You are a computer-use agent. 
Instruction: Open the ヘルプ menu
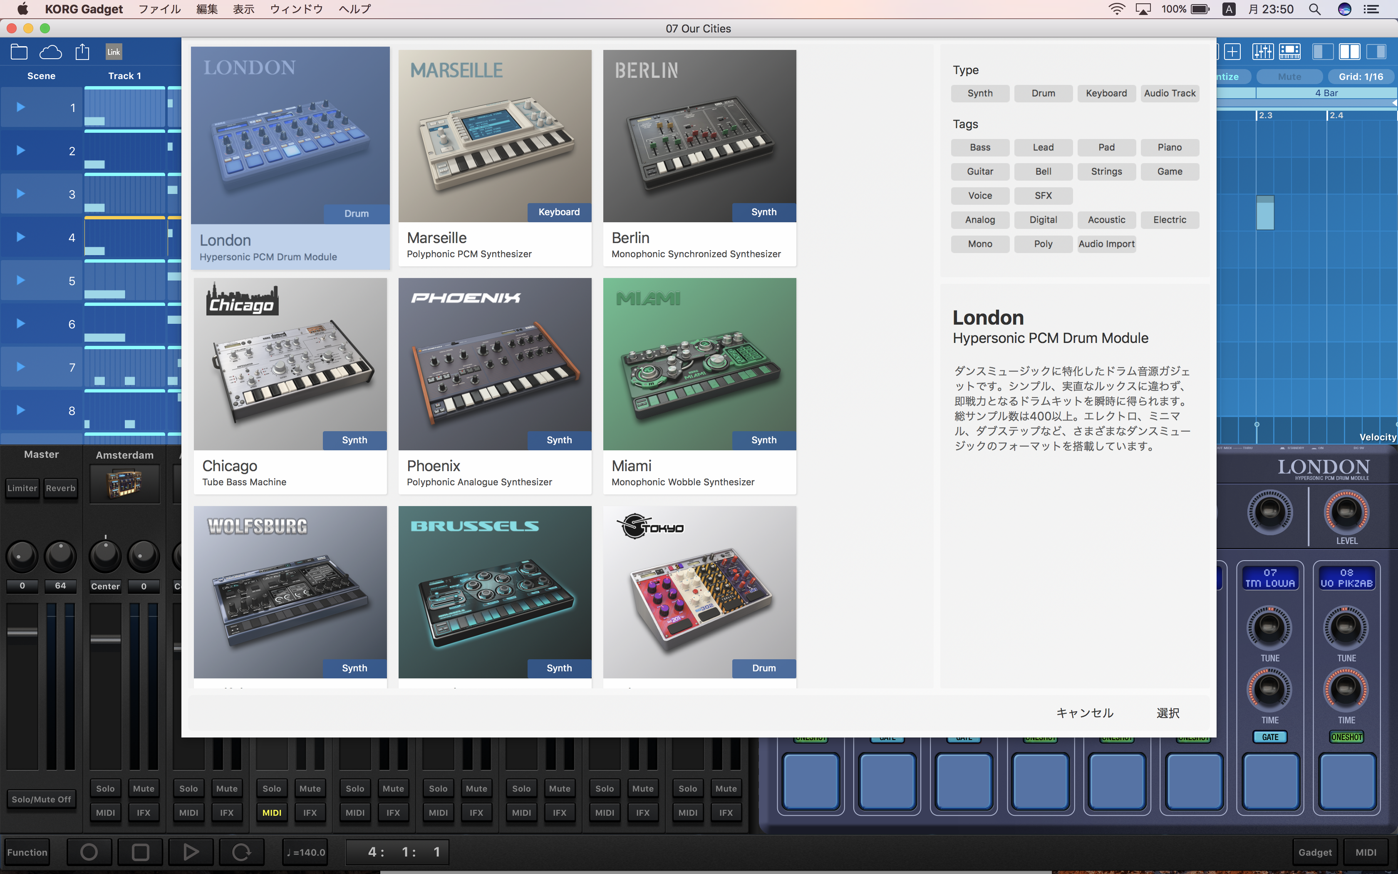(x=354, y=9)
